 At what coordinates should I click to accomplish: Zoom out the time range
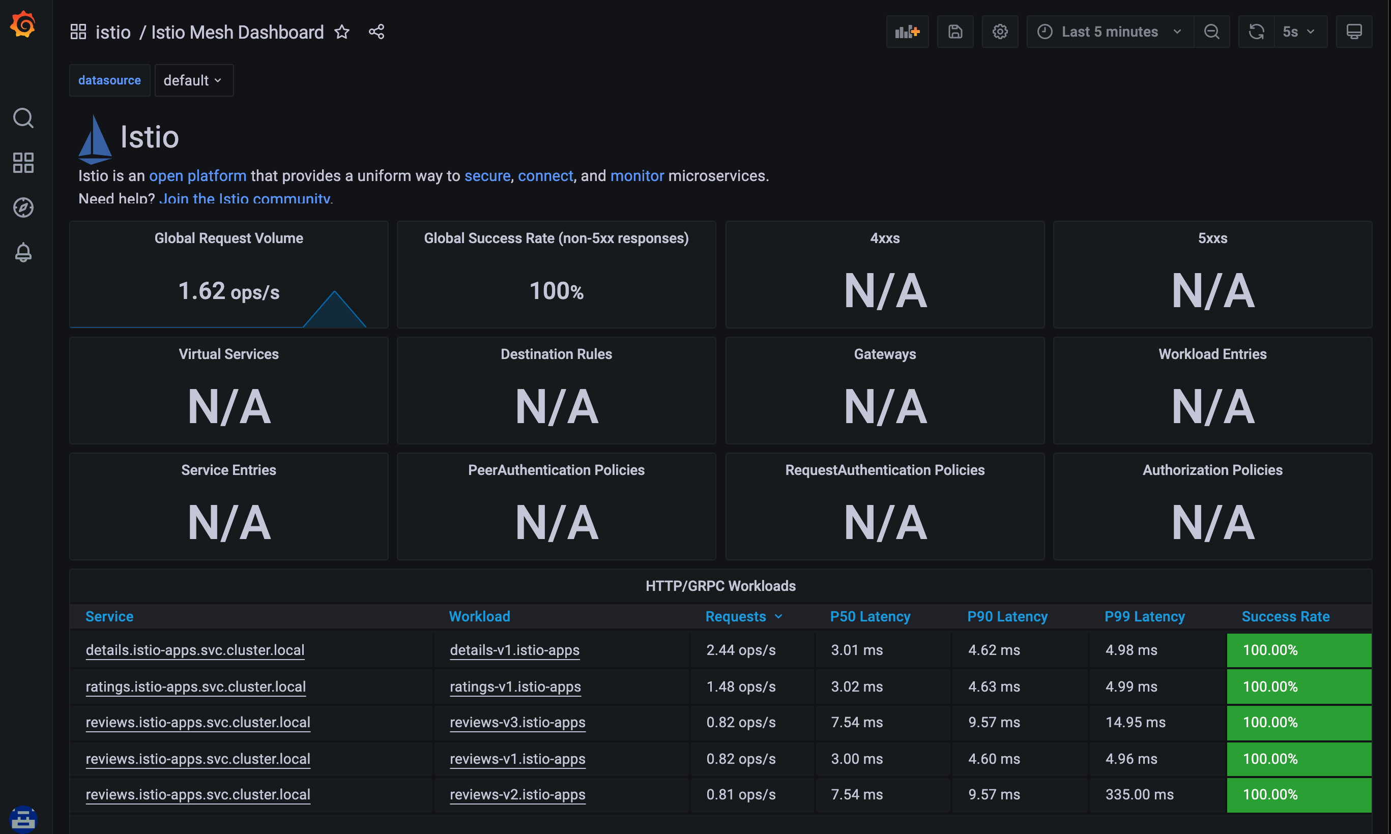(1211, 32)
